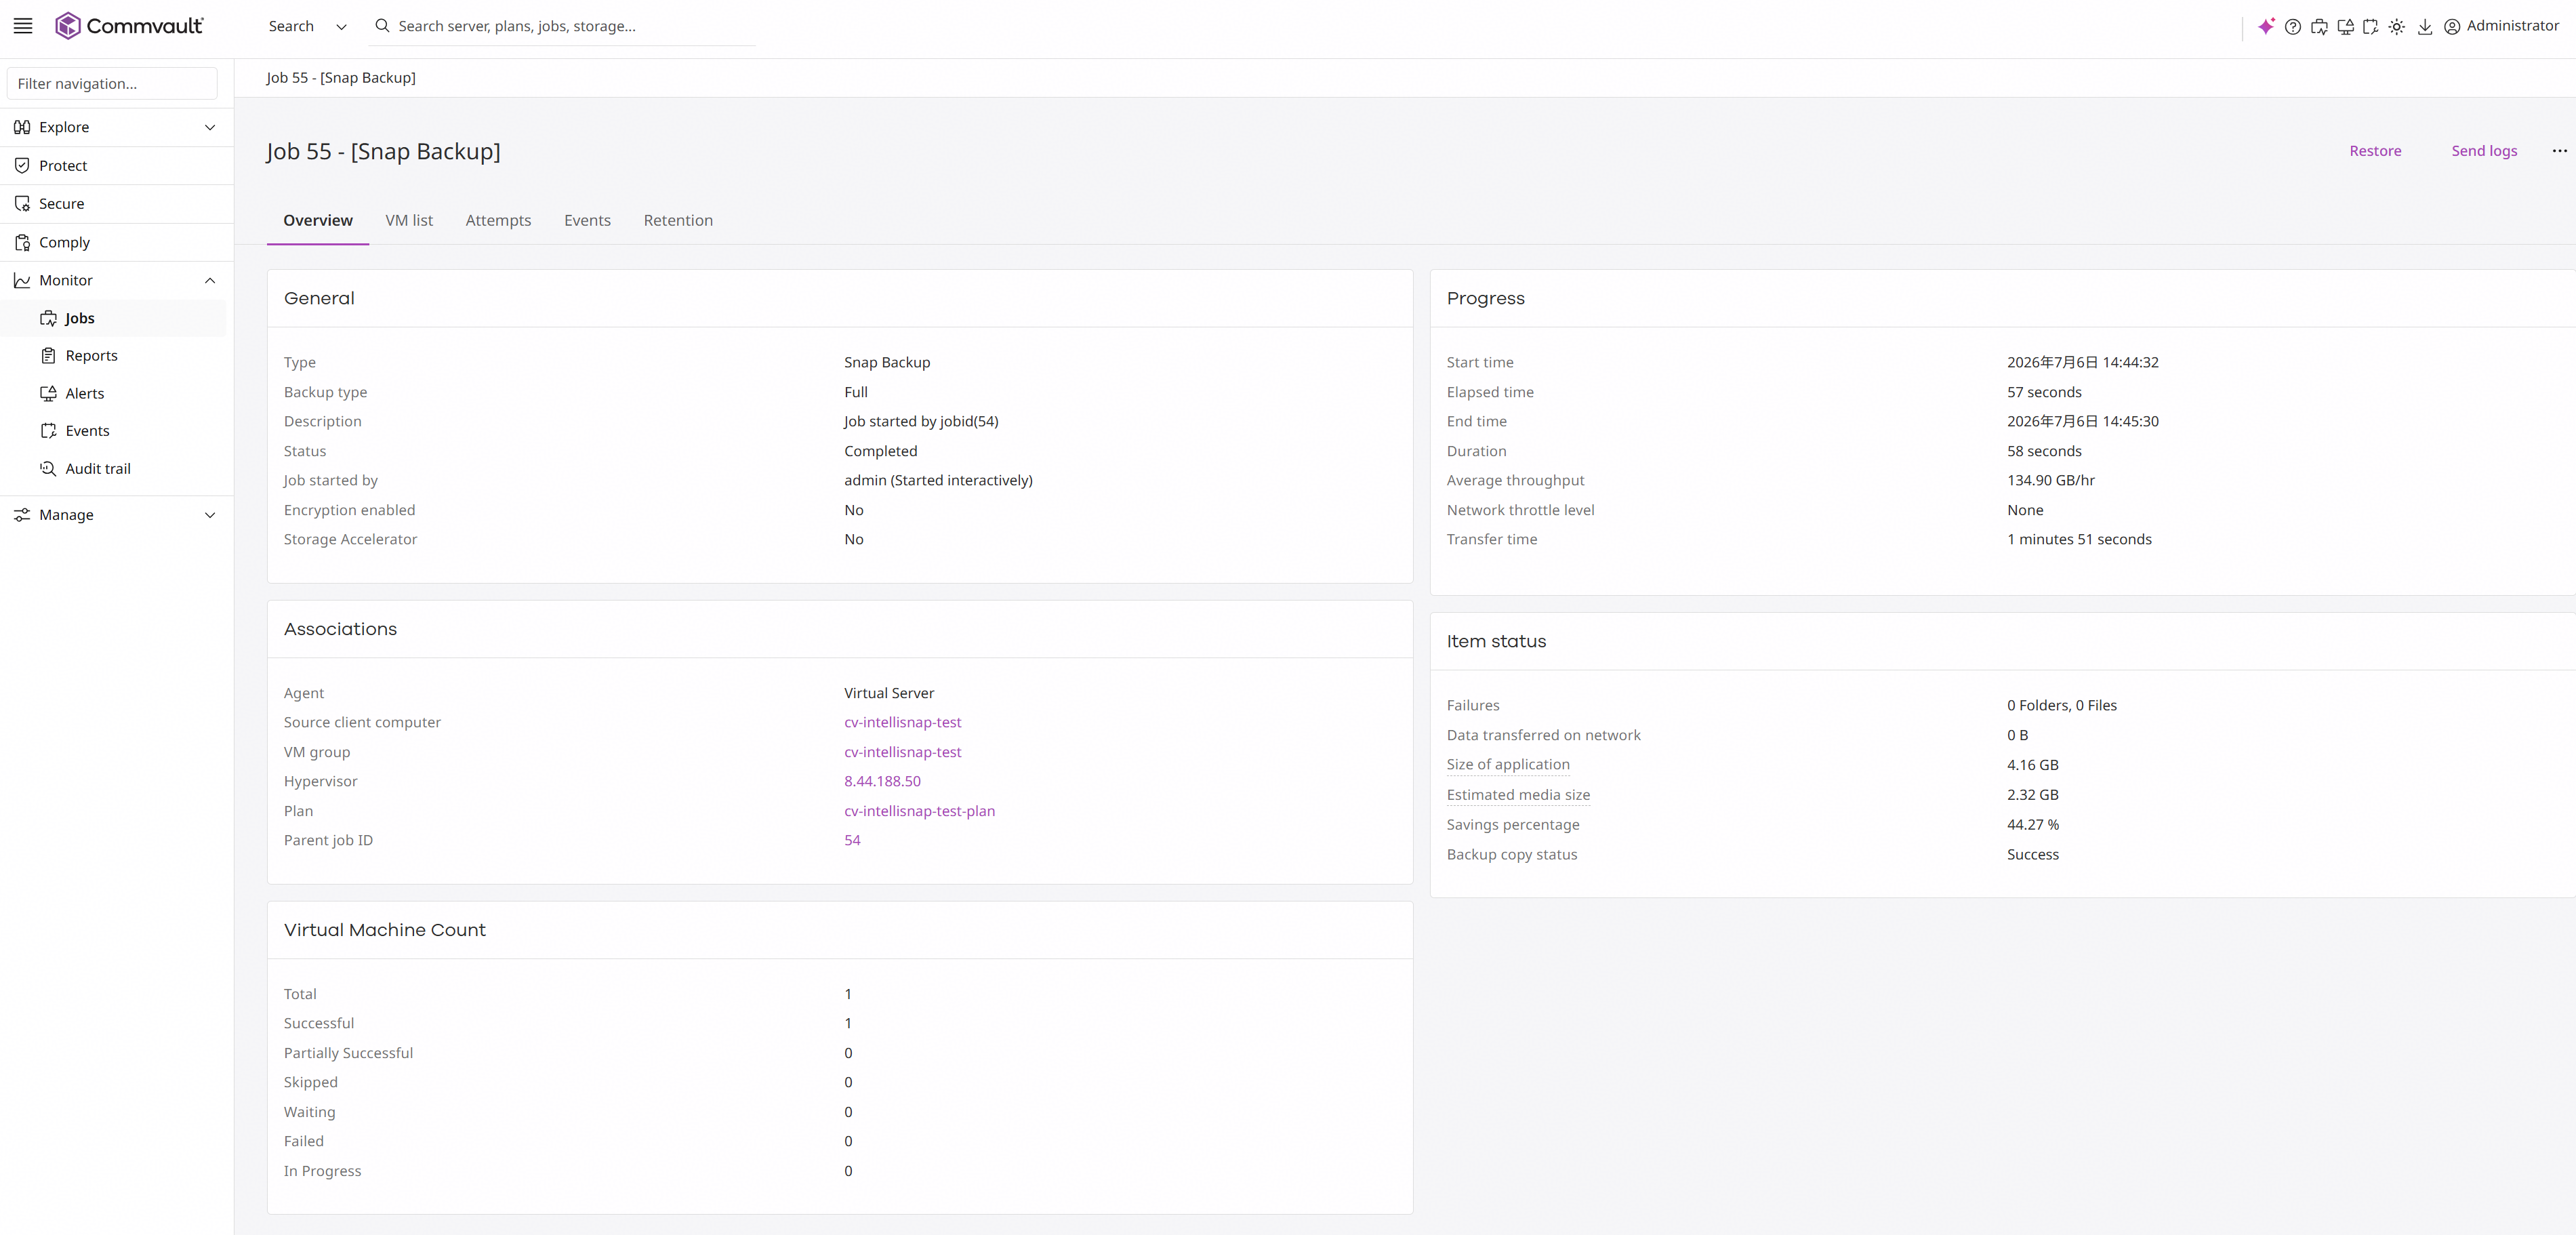This screenshot has width=2576, height=1235.
Task: Expand the Manage navigation chevron
Action: (210, 515)
